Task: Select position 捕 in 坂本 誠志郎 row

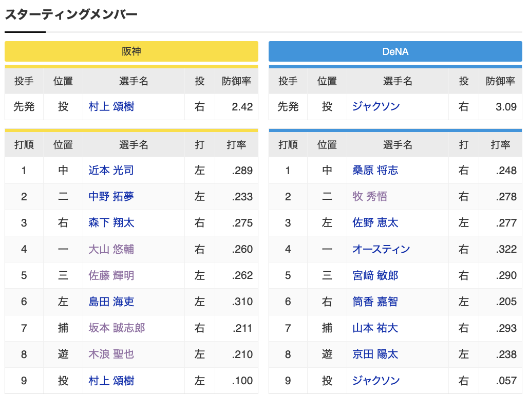Action: click(63, 328)
